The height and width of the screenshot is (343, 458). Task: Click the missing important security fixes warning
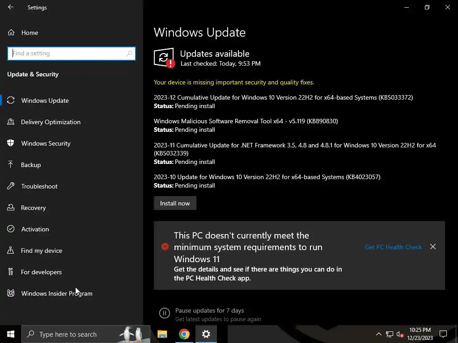pos(234,82)
